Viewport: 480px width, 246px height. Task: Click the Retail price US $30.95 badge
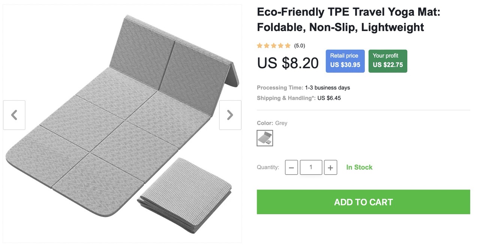click(x=345, y=61)
